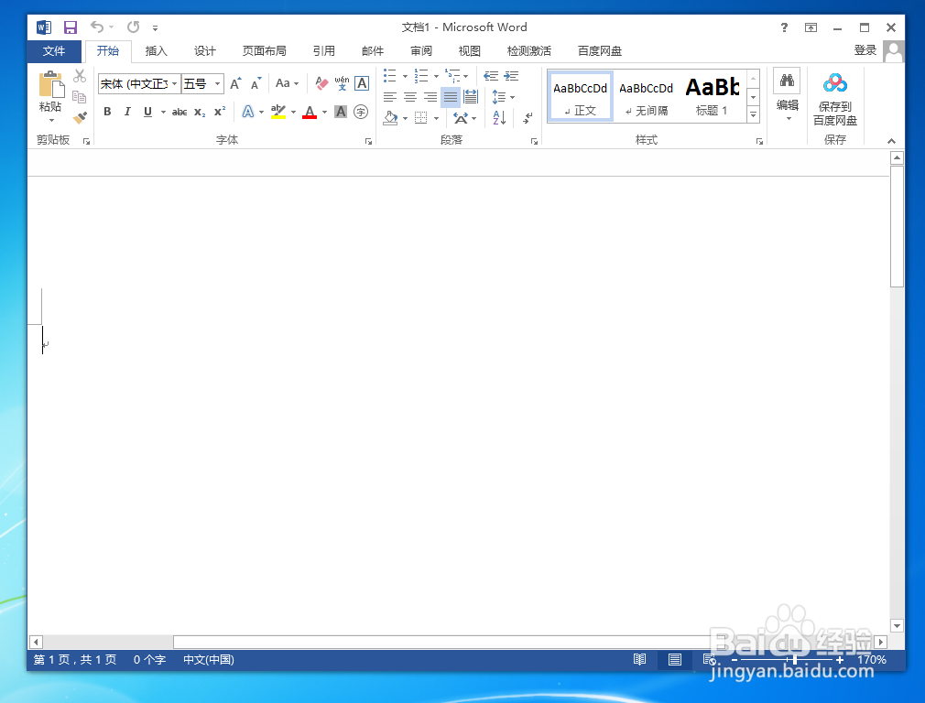This screenshot has width=925, height=703.
Task: Toggle italic formatting
Action: (127, 112)
